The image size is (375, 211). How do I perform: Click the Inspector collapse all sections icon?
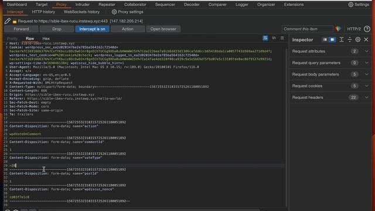[x=350, y=40]
